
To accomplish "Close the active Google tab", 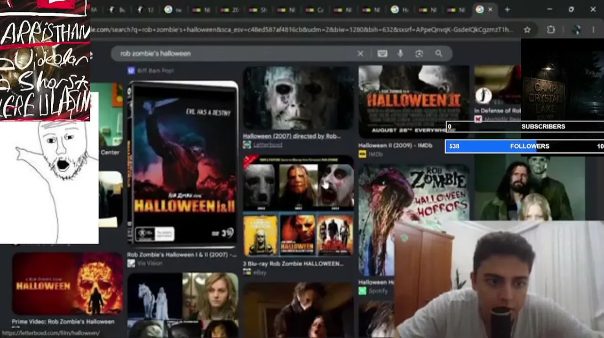I will pyautogui.click(x=490, y=9).
